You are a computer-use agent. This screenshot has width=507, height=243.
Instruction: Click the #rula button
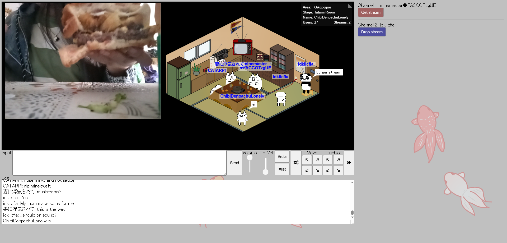pos(282,157)
